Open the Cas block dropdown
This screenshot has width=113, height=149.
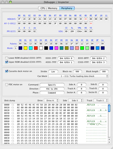pos(79,76)
